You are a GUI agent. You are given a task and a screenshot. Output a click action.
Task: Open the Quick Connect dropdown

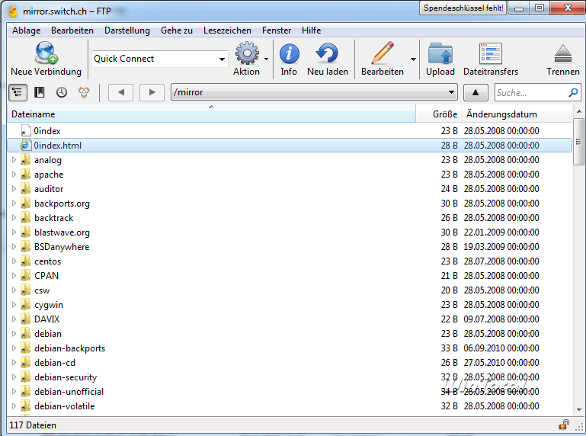coord(222,59)
